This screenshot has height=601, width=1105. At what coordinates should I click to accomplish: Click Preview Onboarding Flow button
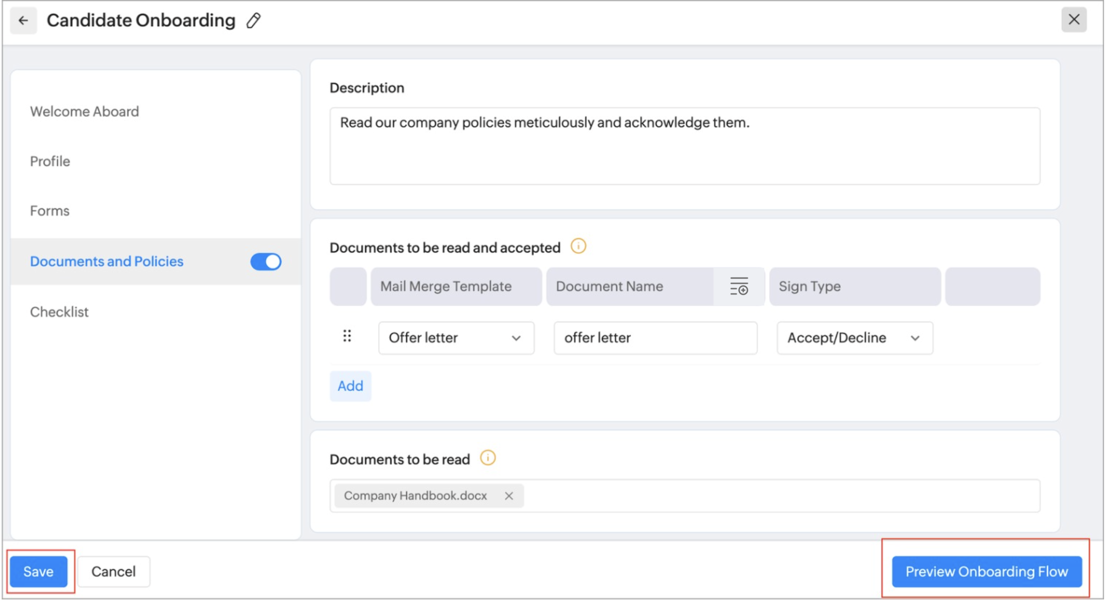click(986, 572)
